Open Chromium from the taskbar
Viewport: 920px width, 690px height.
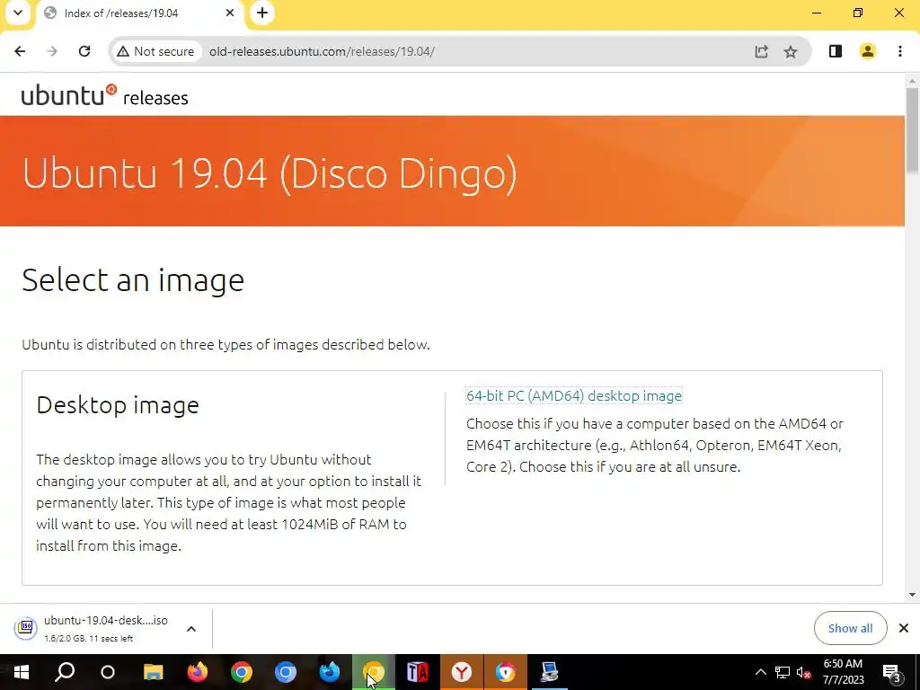(286, 672)
